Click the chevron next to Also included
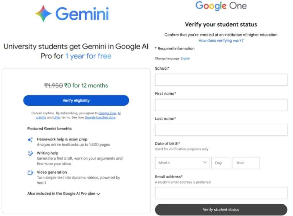 coord(98,194)
